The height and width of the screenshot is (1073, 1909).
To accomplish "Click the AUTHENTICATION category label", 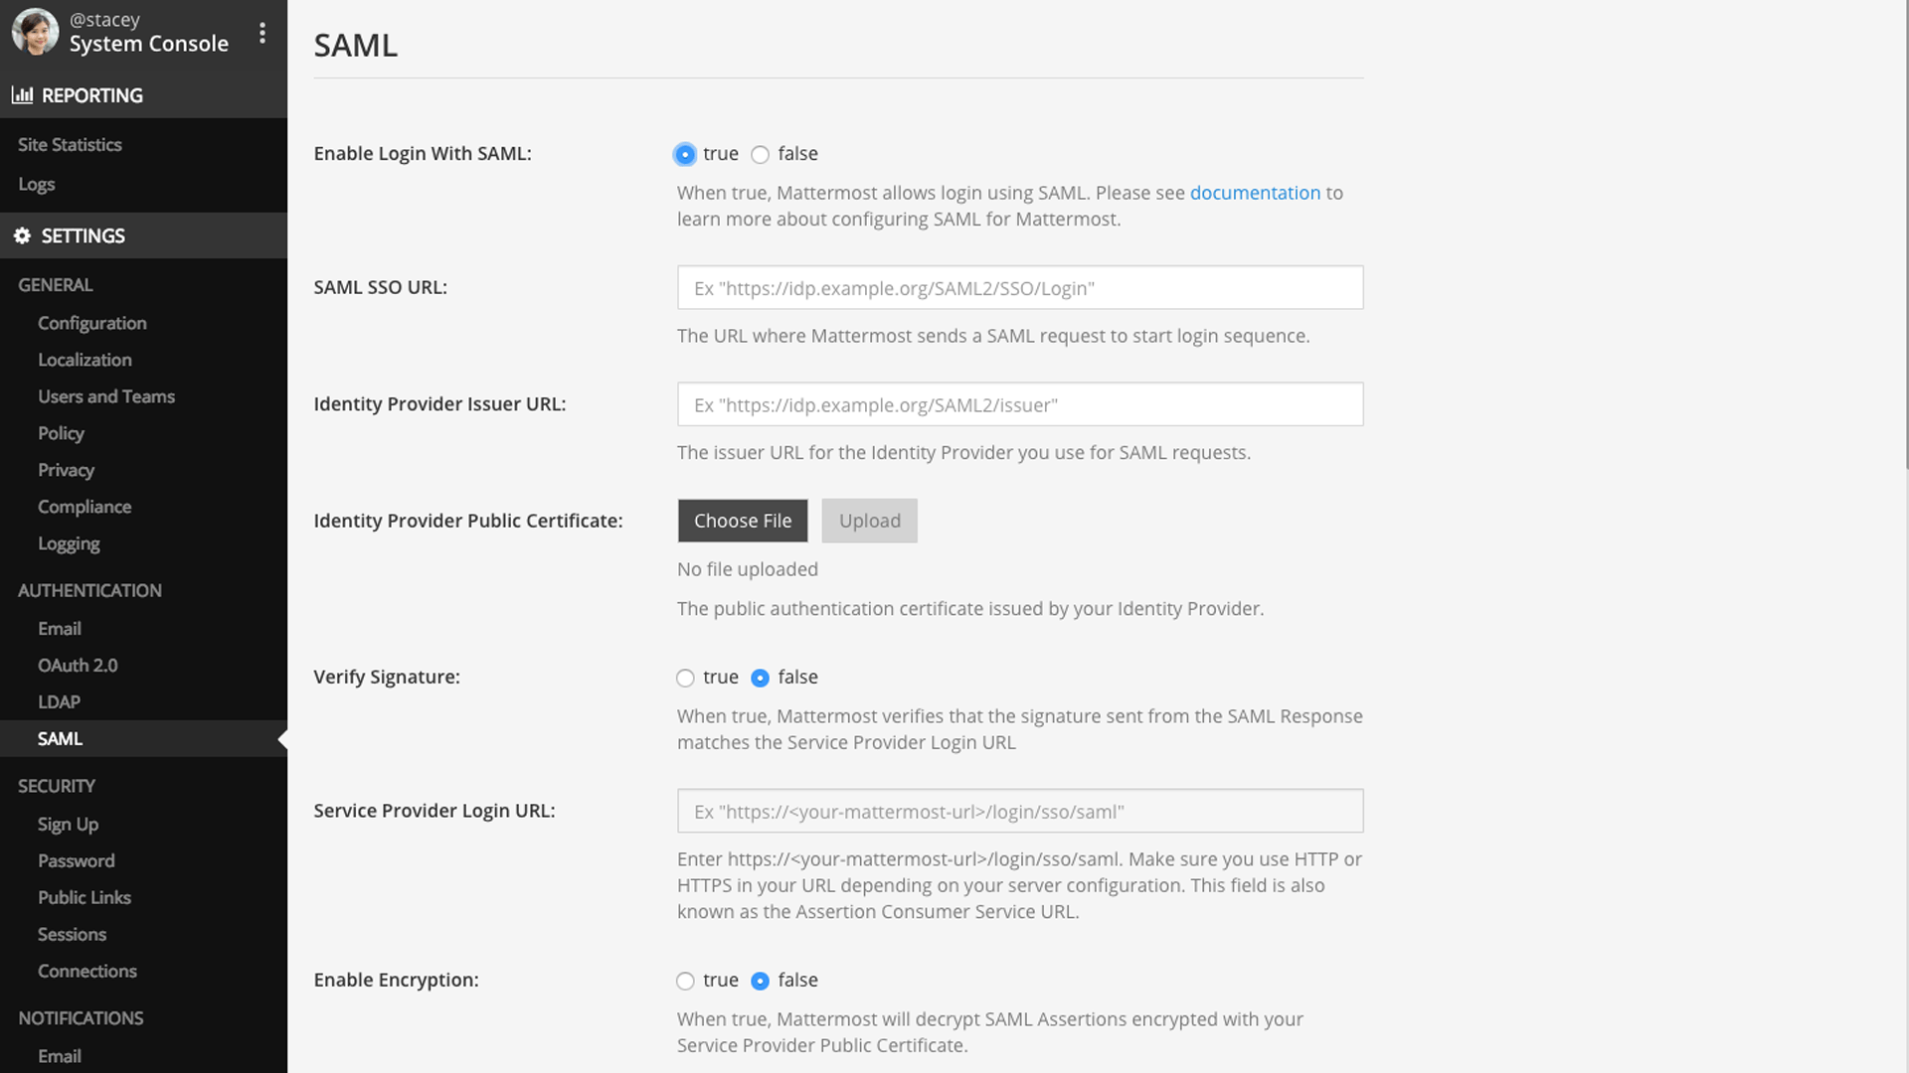I will [x=89, y=591].
